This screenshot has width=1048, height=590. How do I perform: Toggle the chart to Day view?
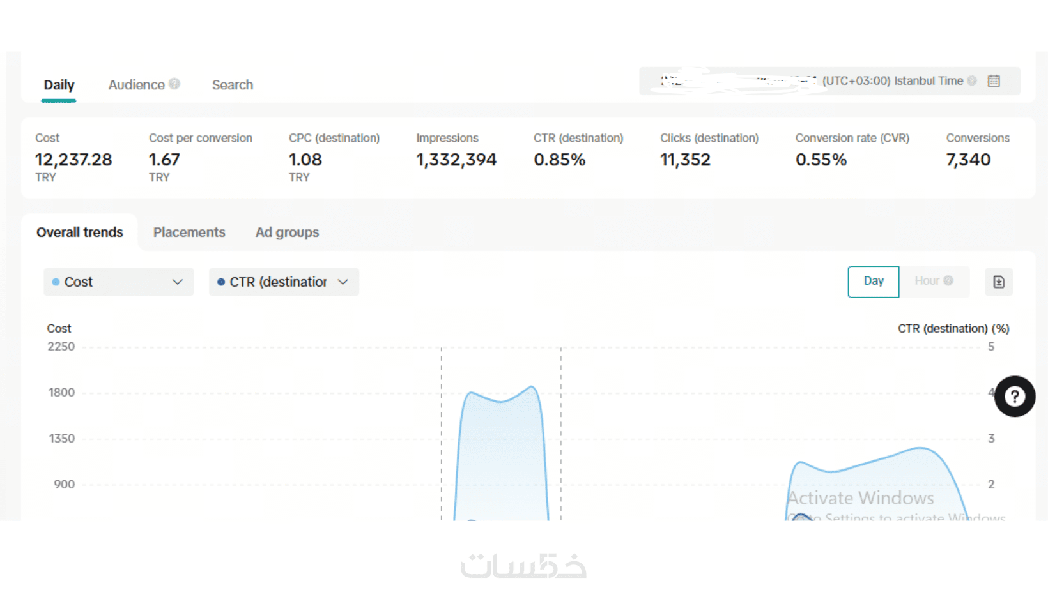point(874,282)
